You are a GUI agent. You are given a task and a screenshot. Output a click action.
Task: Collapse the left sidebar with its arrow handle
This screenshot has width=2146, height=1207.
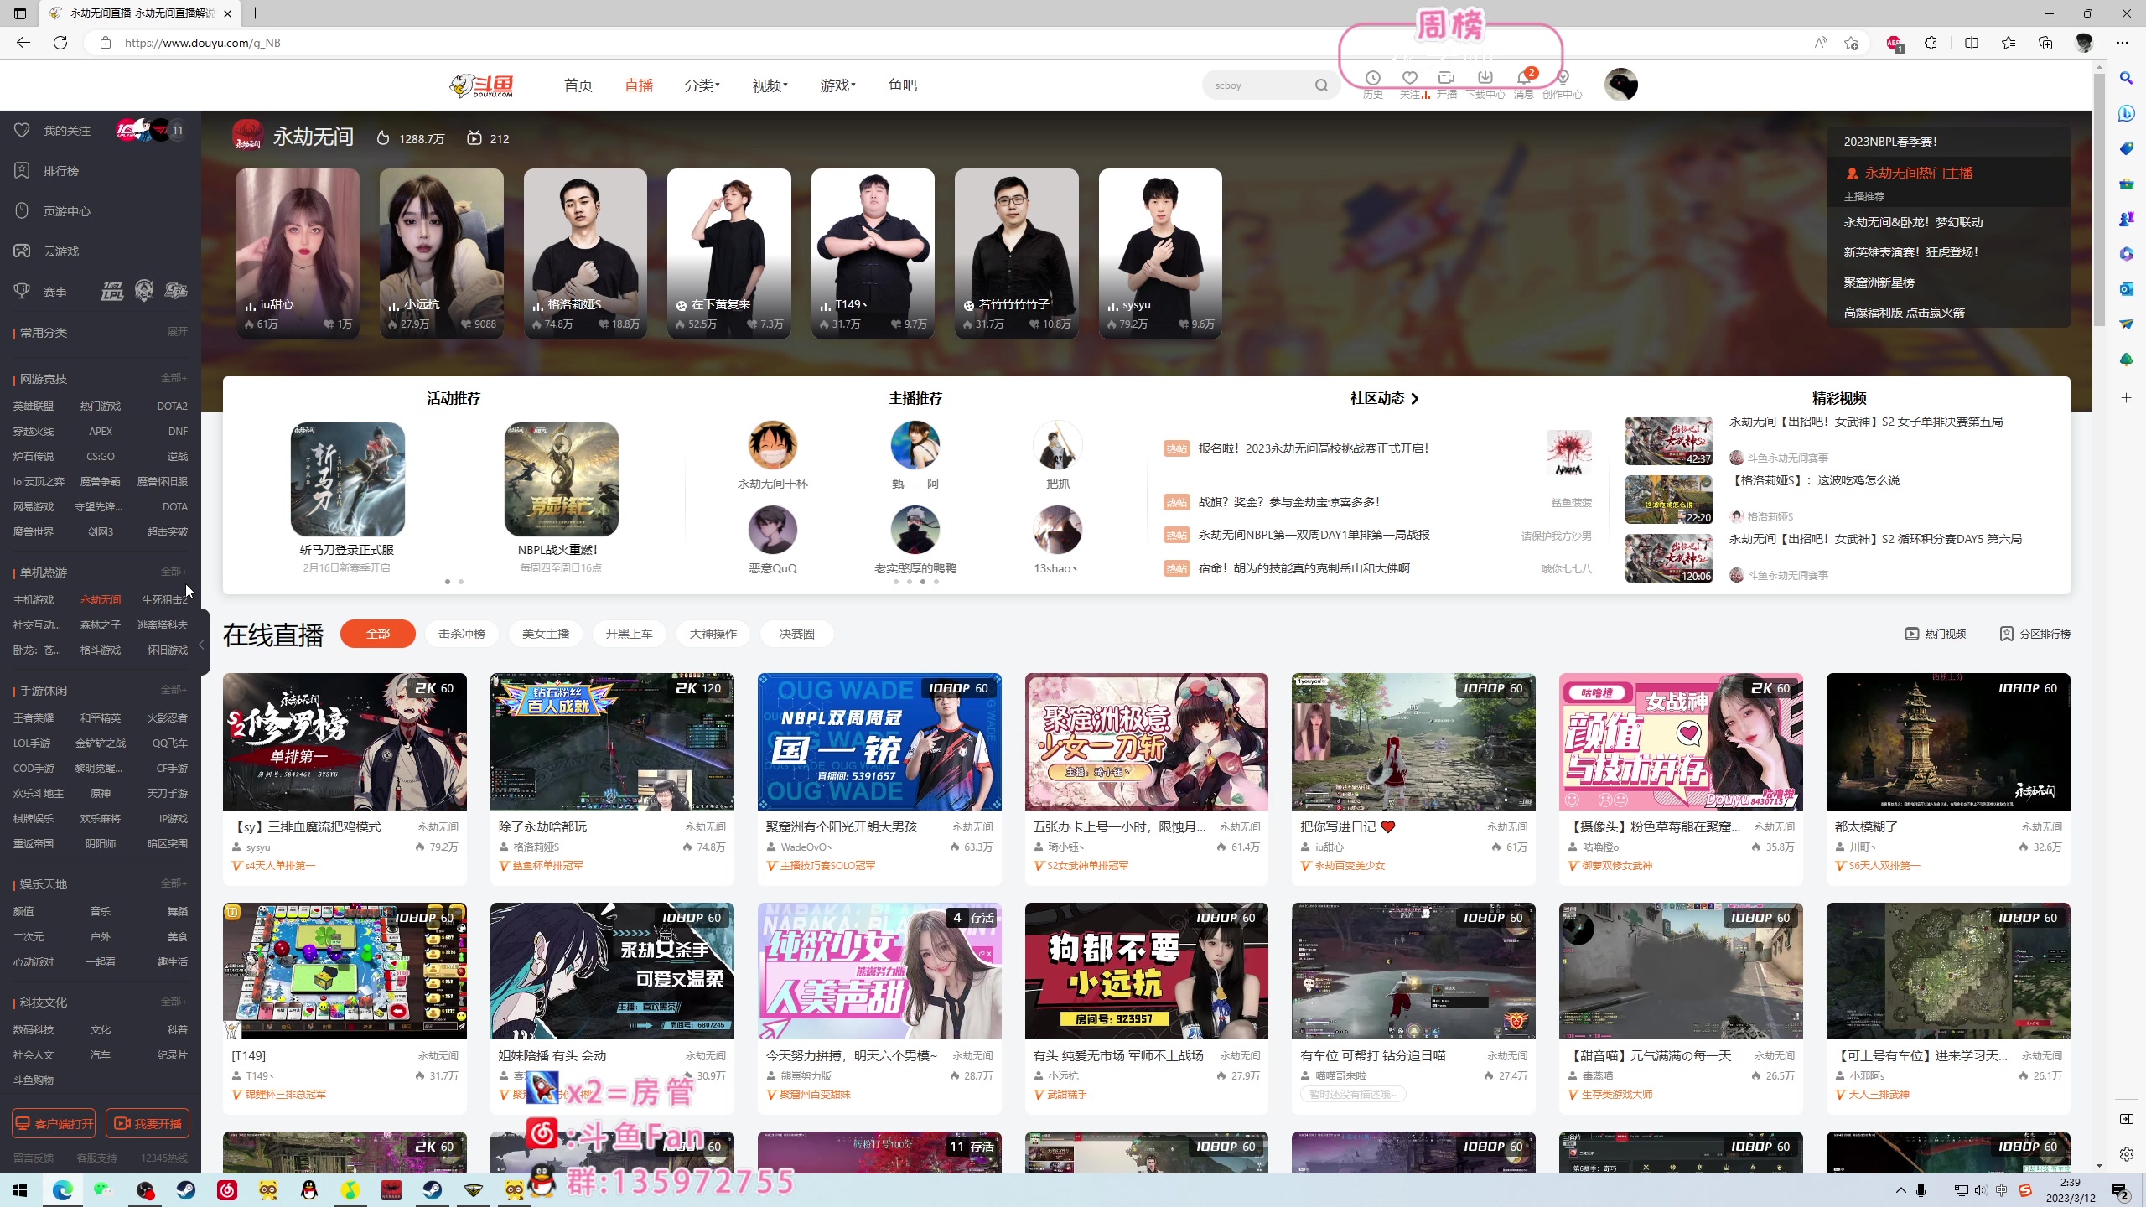pyautogui.click(x=201, y=645)
